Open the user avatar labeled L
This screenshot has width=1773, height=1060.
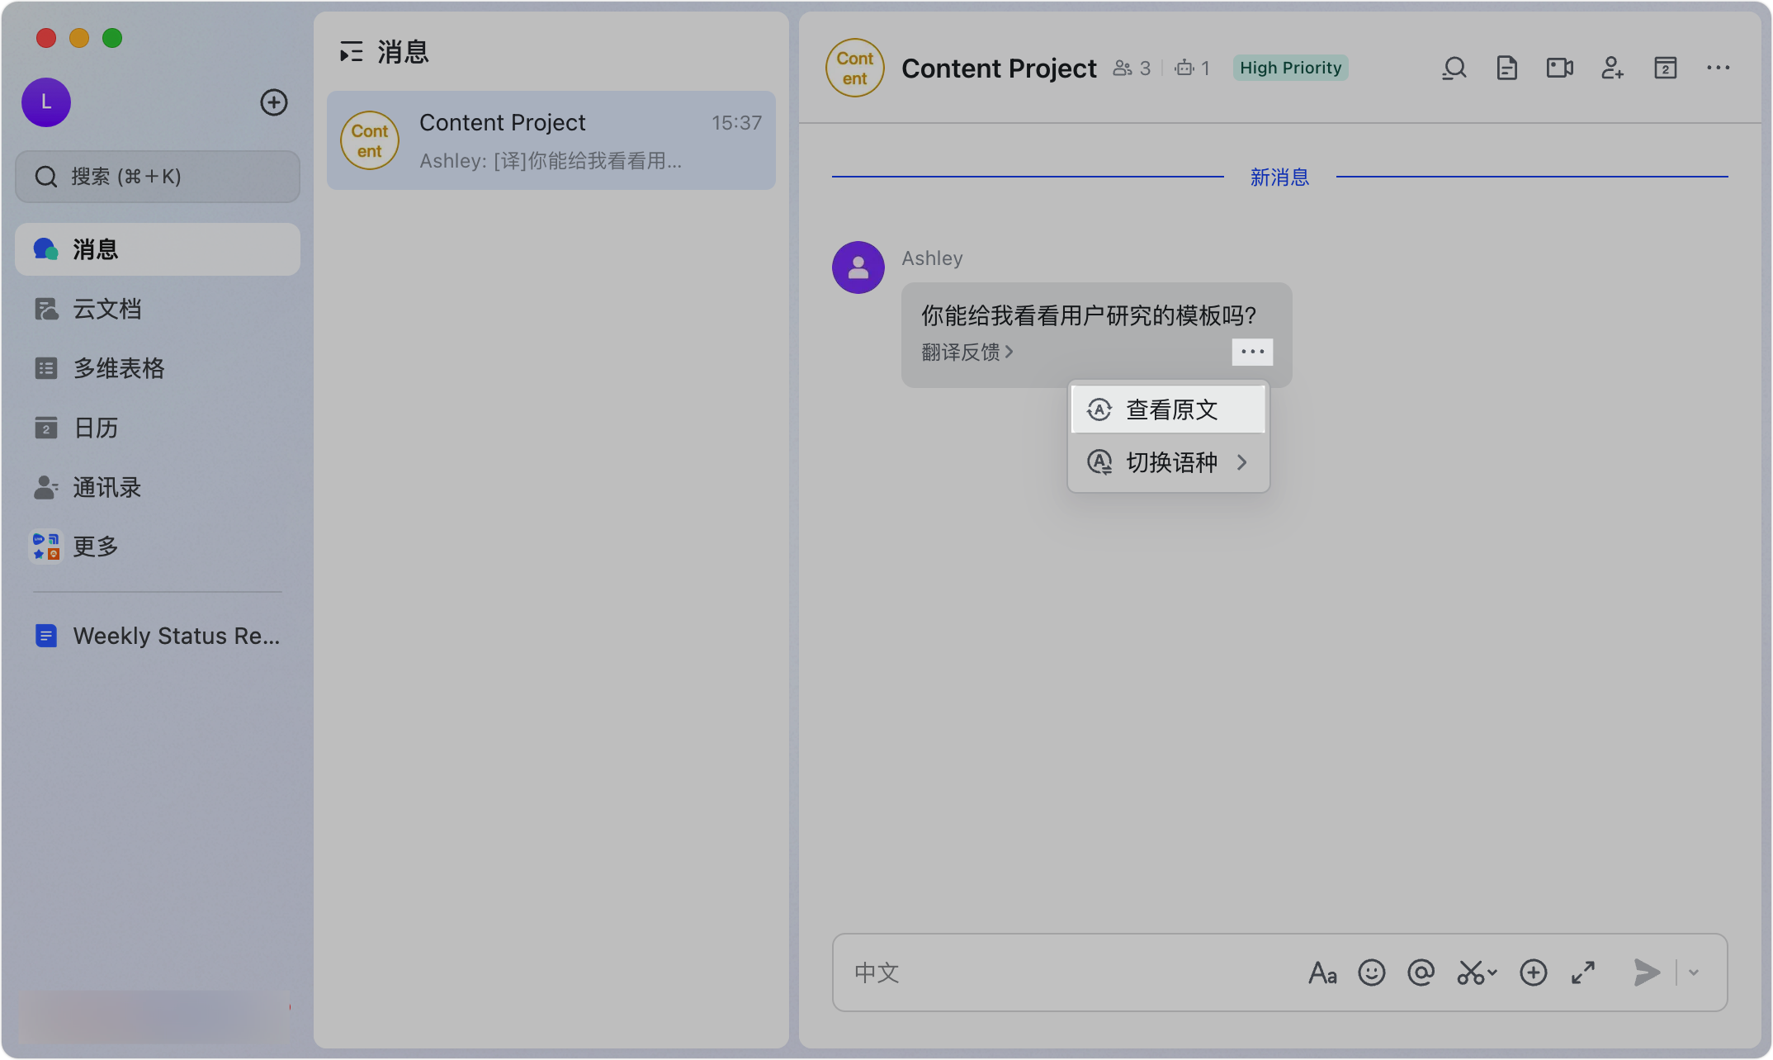click(x=46, y=102)
